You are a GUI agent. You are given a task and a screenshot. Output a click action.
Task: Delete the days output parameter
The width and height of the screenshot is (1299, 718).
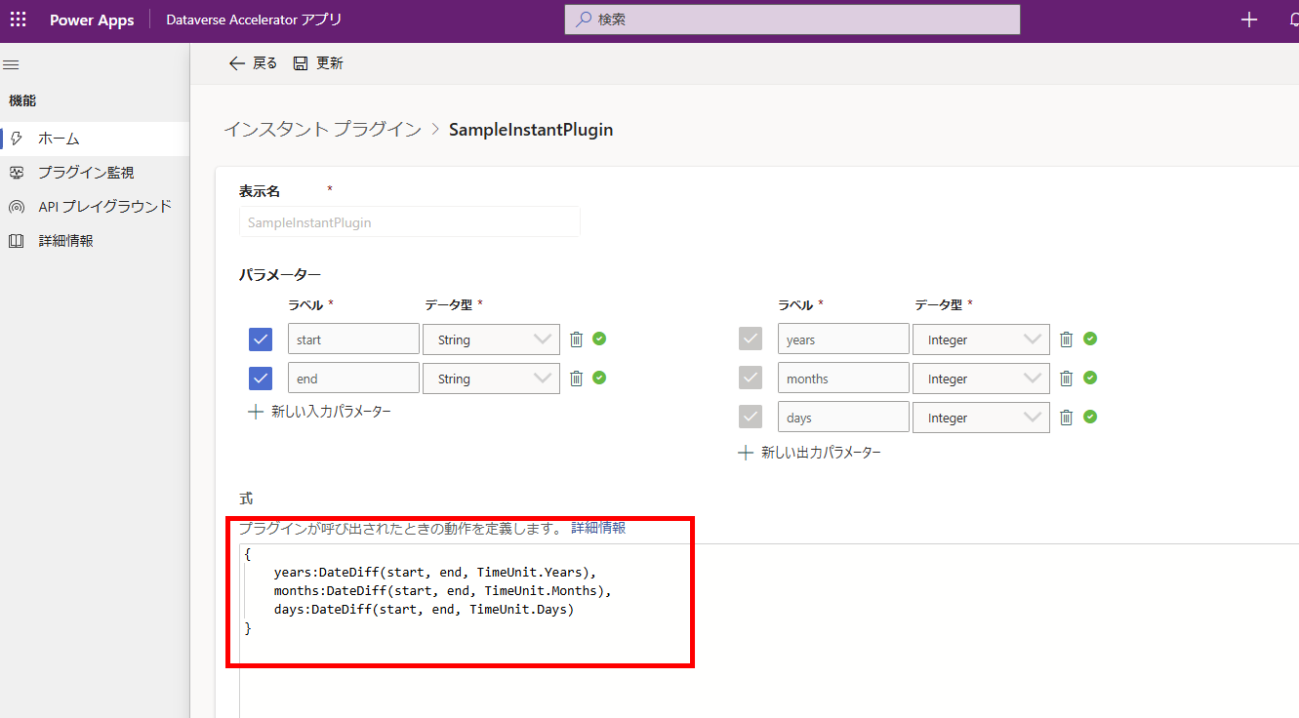1067,418
